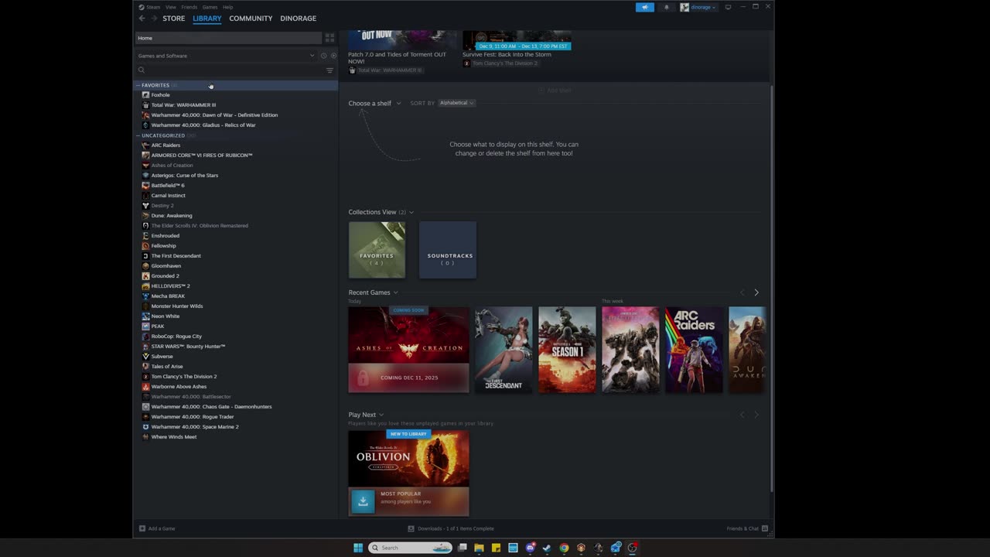Collapse the FAVORITES category
The height and width of the screenshot is (557, 990).
coord(138,85)
